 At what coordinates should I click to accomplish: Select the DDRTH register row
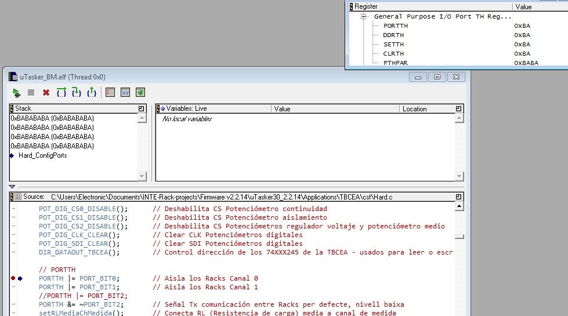tap(393, 35)
